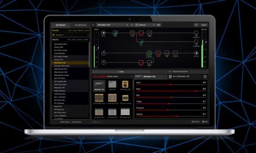Select the Delay block in signal path
Viewport: 256px width, 153px height.
click(149, 53)
